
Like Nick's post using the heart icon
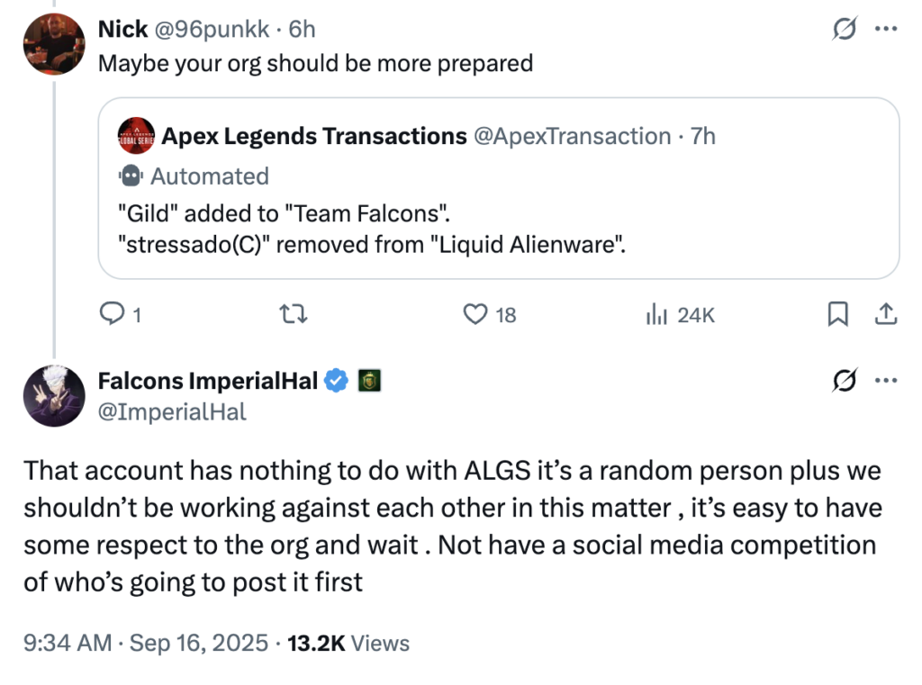coord(475,314)
